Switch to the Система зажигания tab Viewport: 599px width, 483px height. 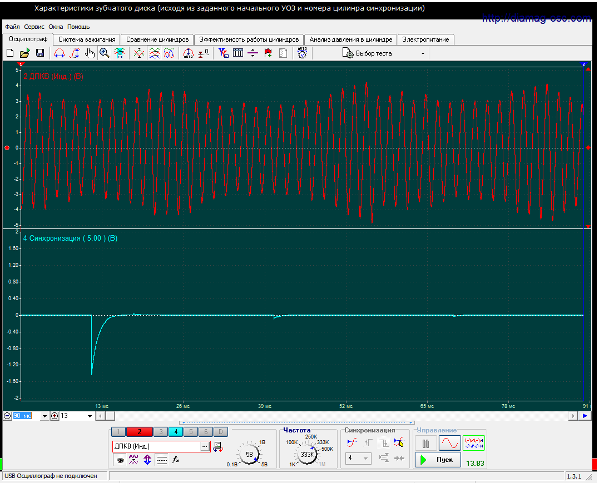click(x=87, y=39)
